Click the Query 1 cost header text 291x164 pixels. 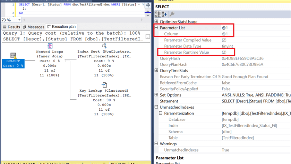[72, 33]
